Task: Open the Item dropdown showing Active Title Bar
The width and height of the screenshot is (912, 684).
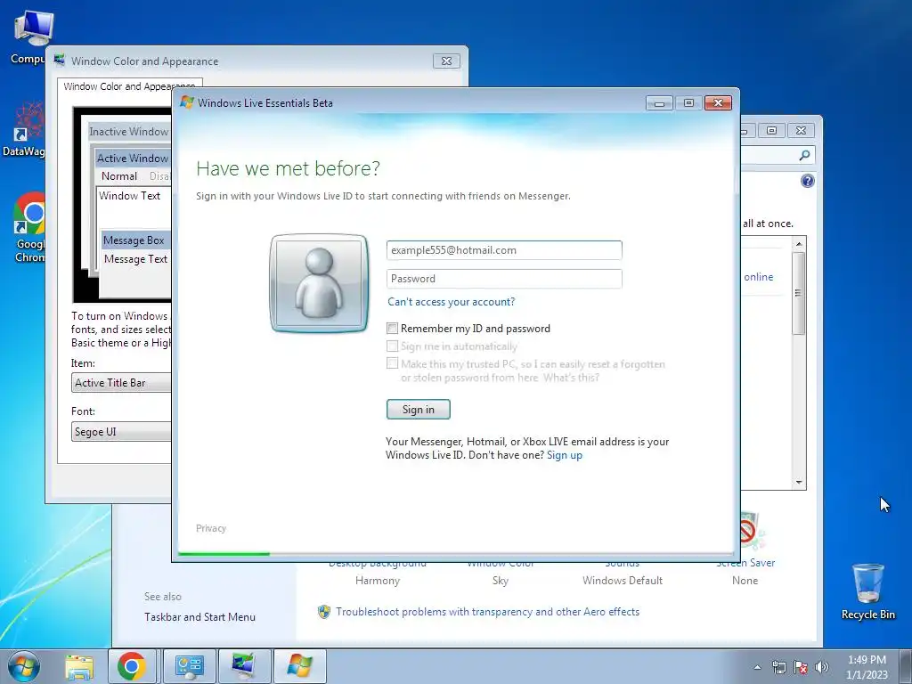Action: 121,383
